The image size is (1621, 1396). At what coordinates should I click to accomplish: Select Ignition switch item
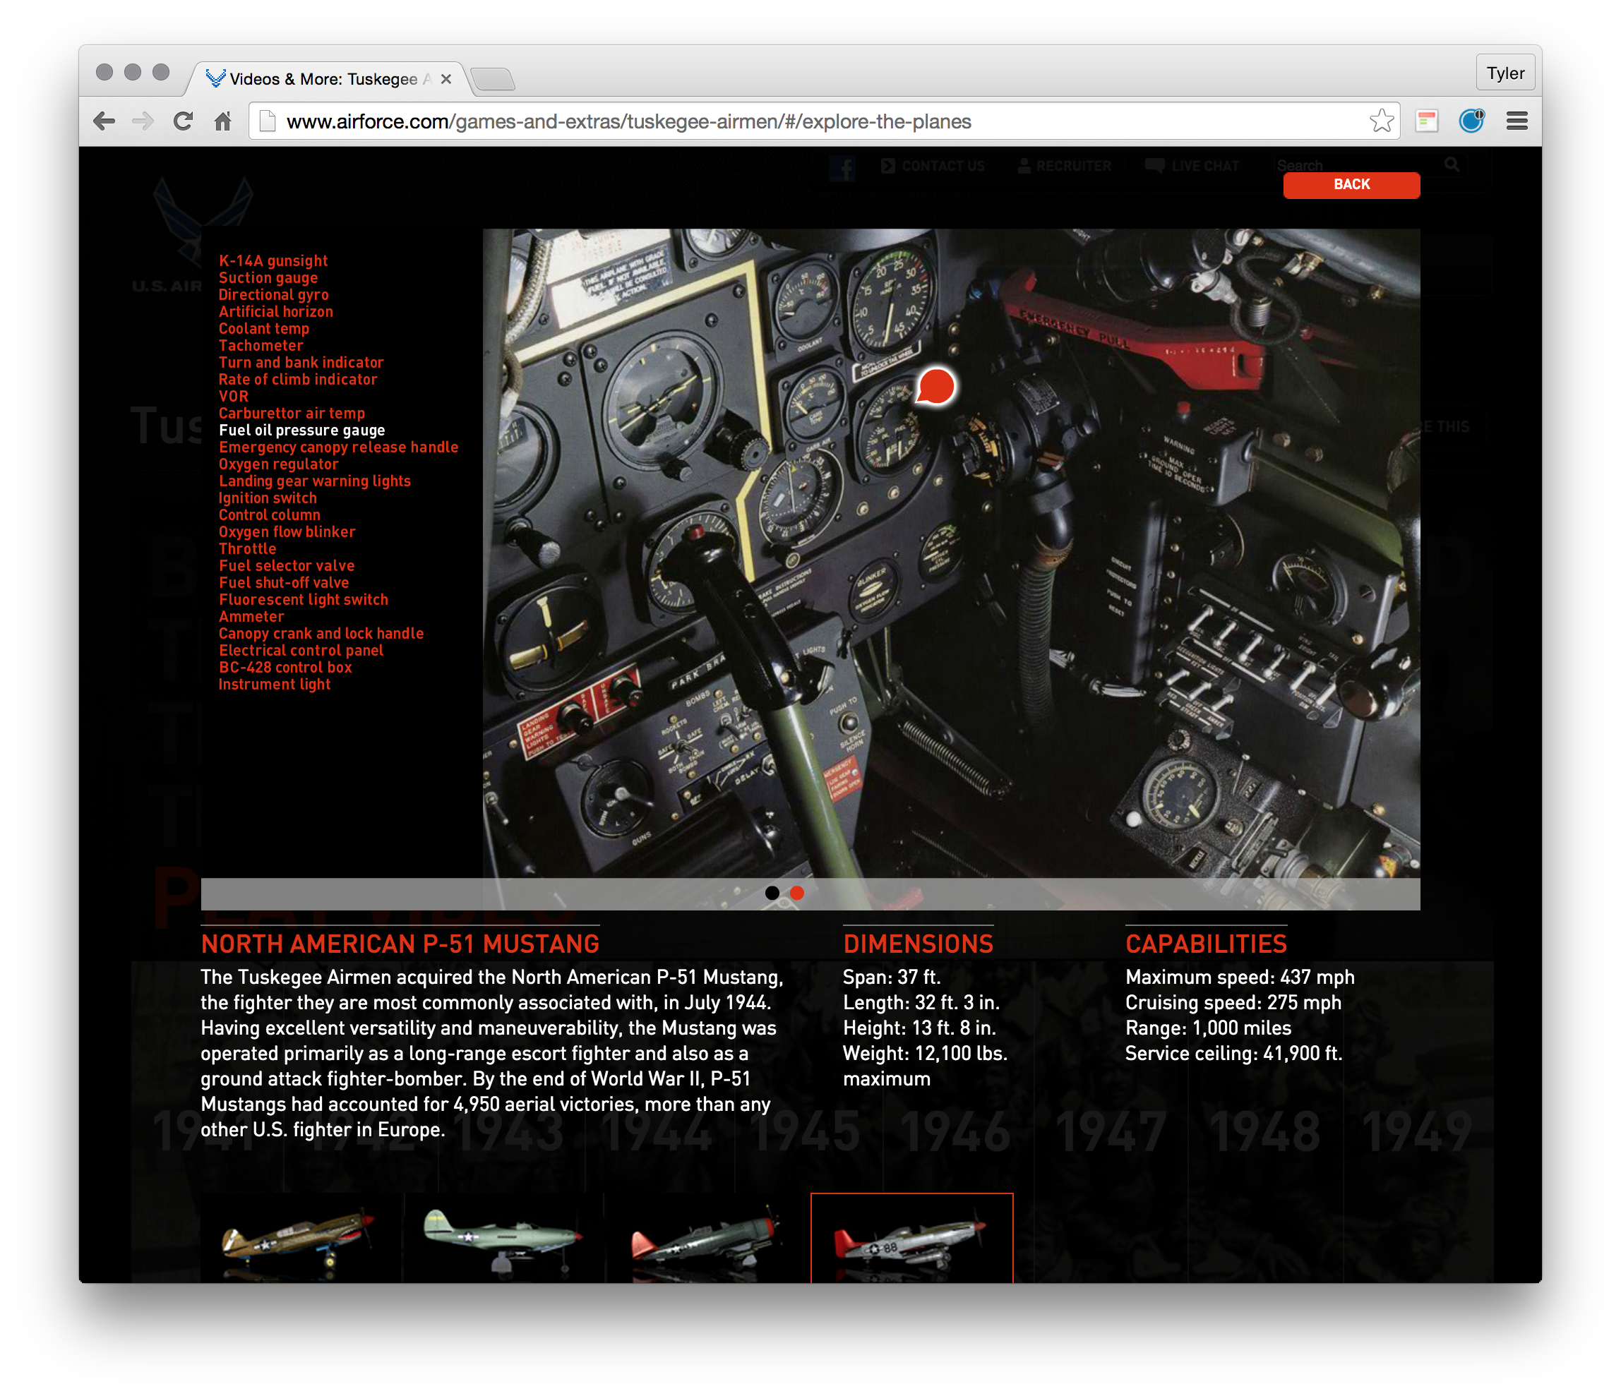click(268, 498)
